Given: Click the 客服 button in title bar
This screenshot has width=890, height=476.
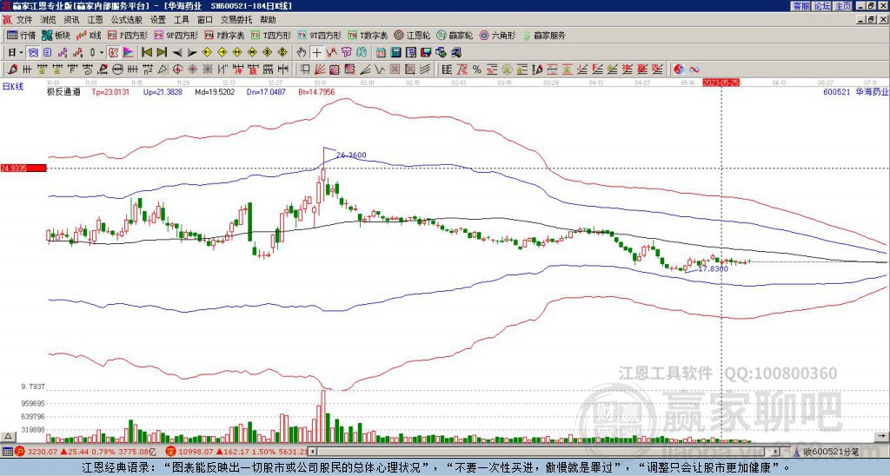Looking at the screenshot, I should pyautogui.click(x=800, y=6).
